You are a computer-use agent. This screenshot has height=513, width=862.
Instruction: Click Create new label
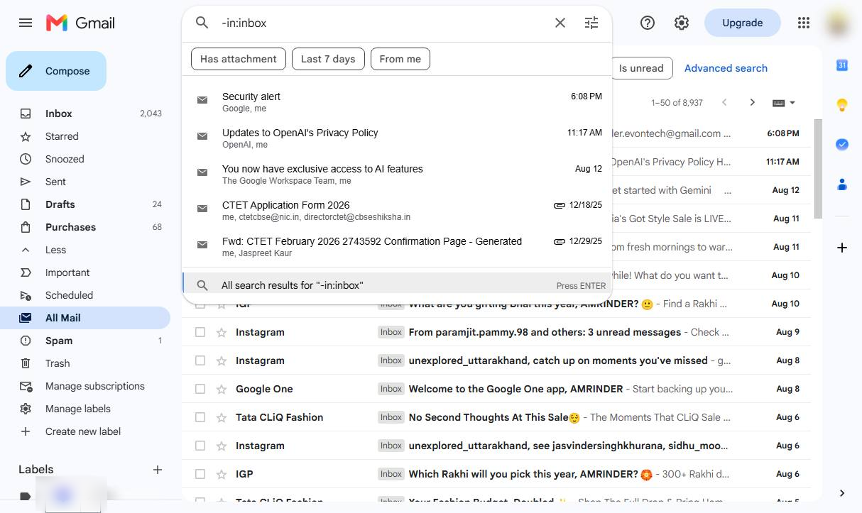point(85,431)
